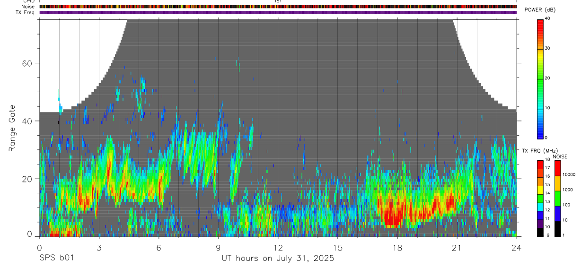The height and width of the screenshot is (268, 581).
Task: Select the Noise strip at top
Action: [x=278, y=7]
